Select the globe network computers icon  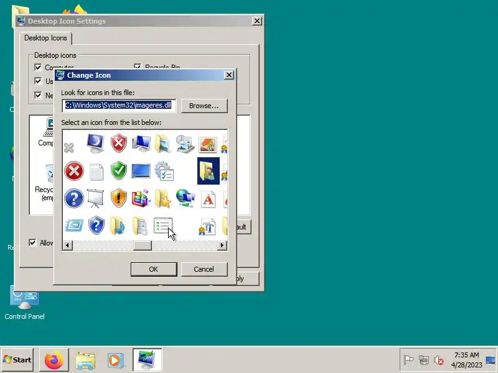(x=186, y=198)
